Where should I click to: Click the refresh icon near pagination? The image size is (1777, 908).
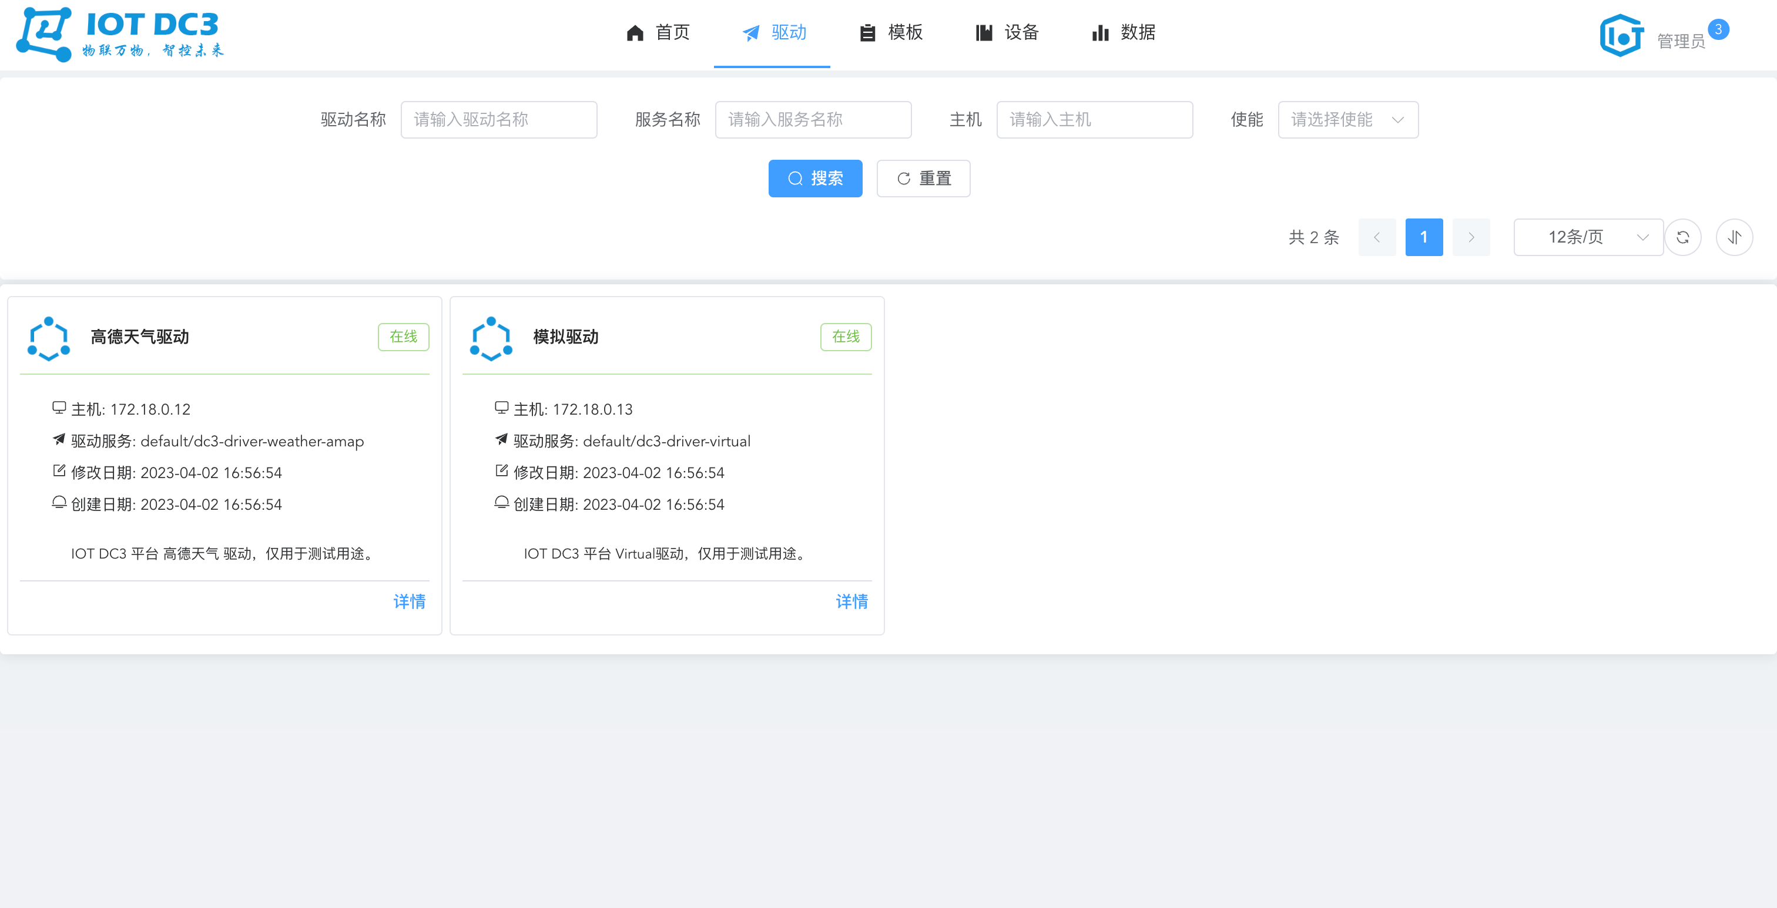click(1682, 237)
